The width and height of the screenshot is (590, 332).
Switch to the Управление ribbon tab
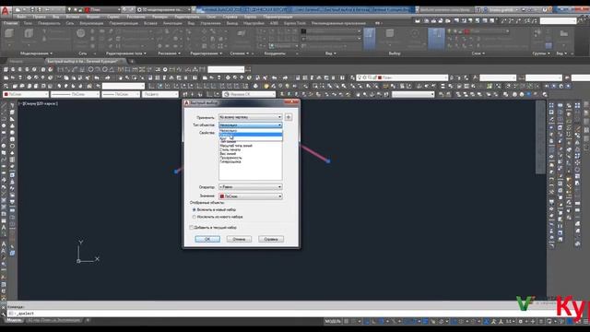(x=210, y=23)
